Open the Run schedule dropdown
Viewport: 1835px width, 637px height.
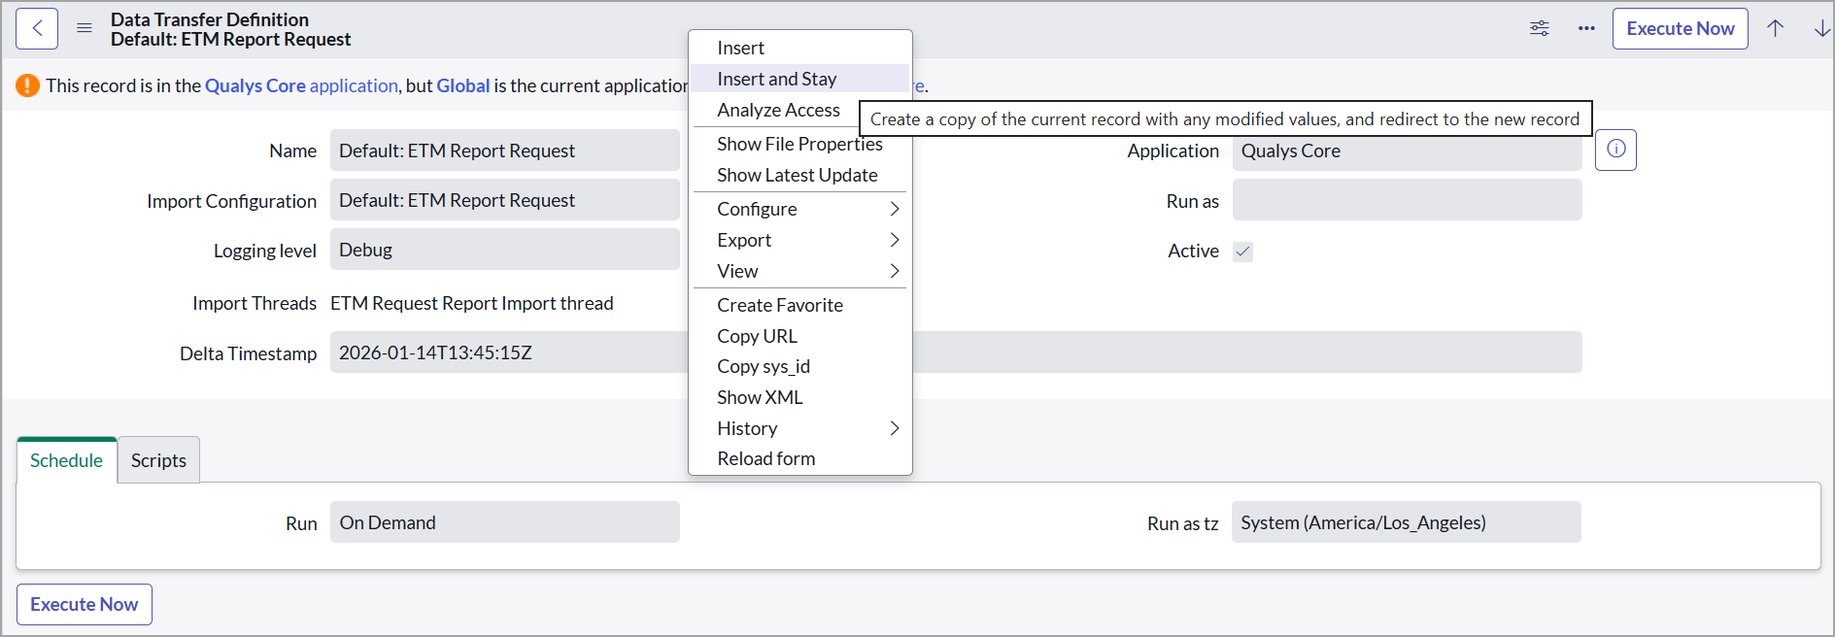pyautogui.click(x=505, y=522)
